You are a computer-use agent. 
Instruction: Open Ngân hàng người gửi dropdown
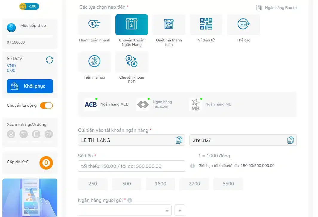click(x=125, y=210)
